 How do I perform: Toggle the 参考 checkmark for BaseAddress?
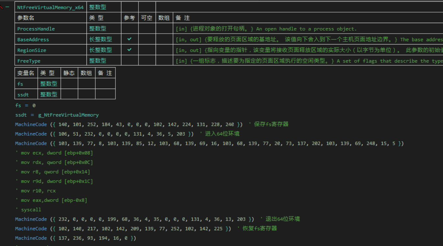(130, 39)
